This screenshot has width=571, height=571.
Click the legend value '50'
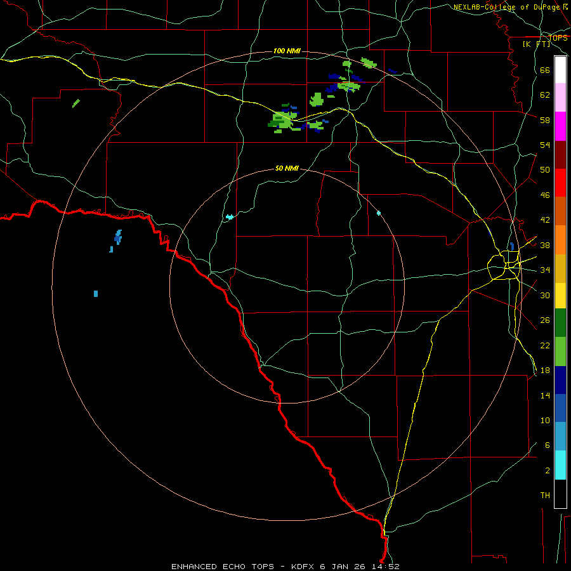point(545,170)
